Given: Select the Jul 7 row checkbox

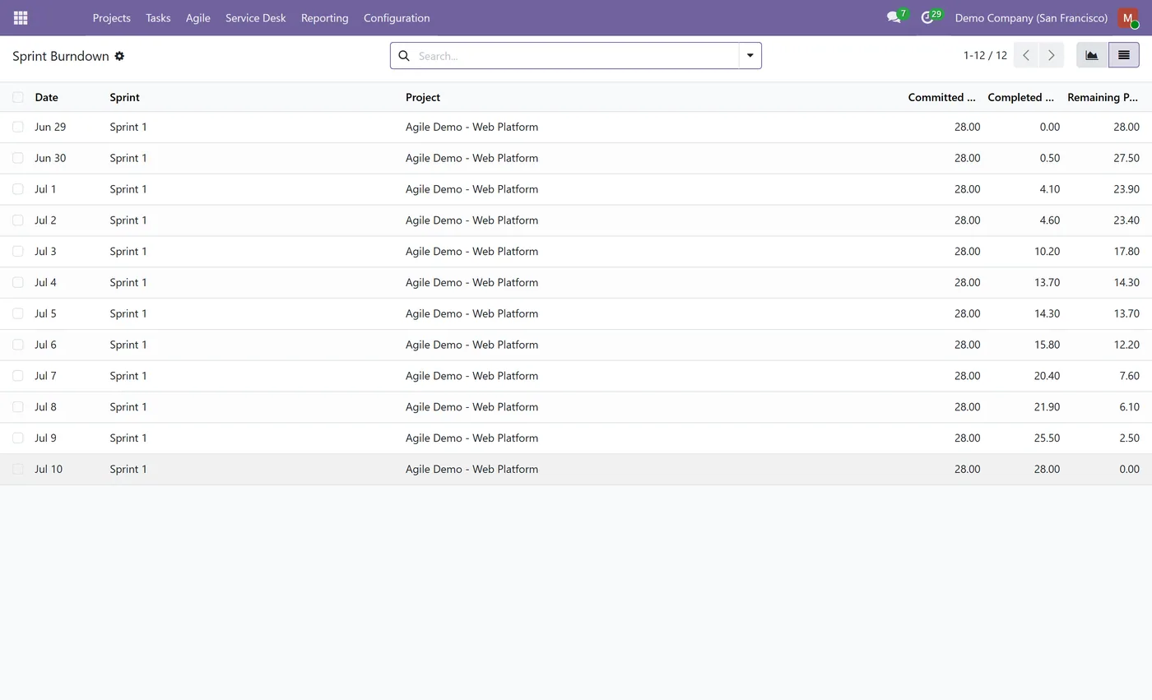Looking at the screenshot, I should pos(18,376).
